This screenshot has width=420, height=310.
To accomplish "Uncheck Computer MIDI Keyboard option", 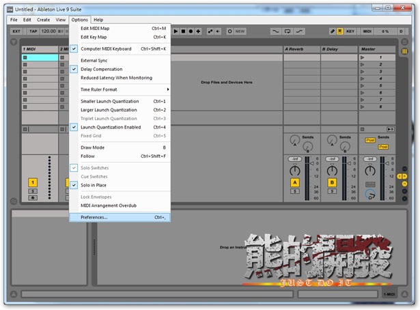I will pyautogui.click(x=120, y=48).
